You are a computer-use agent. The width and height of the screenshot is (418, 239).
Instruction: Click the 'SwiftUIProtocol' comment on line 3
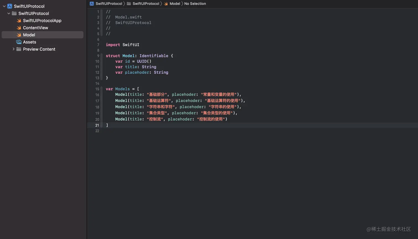(x=133, y=23)
